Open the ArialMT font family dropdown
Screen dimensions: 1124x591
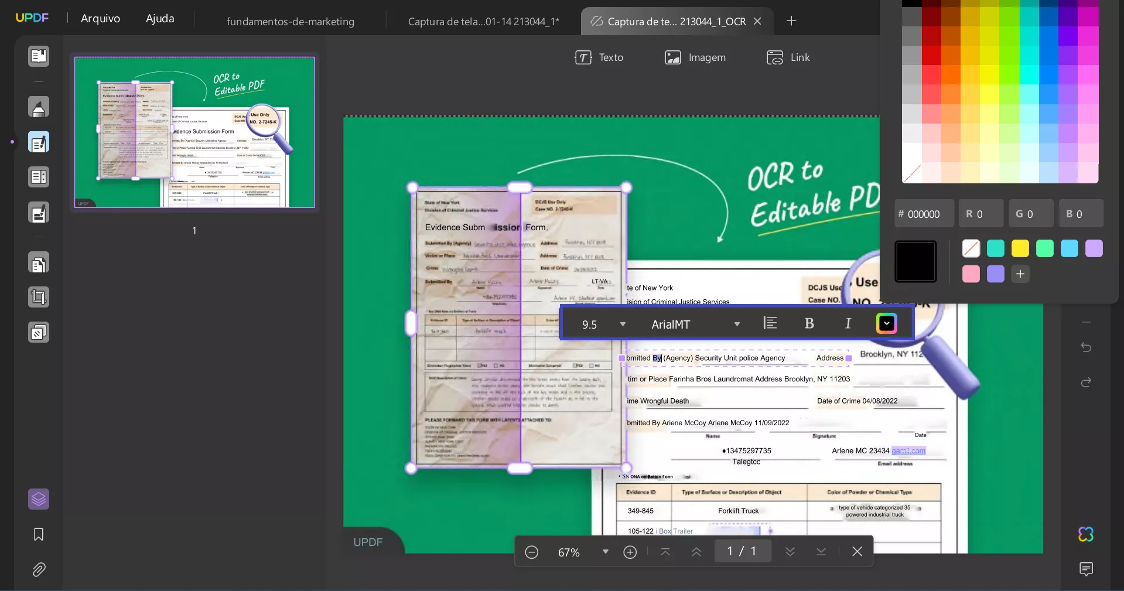click(x=737, y=324)
